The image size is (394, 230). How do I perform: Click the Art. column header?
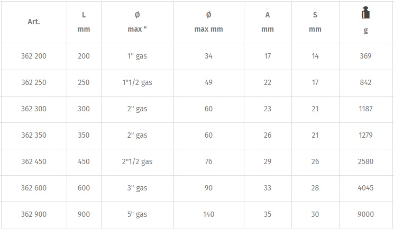coord(34,22)
